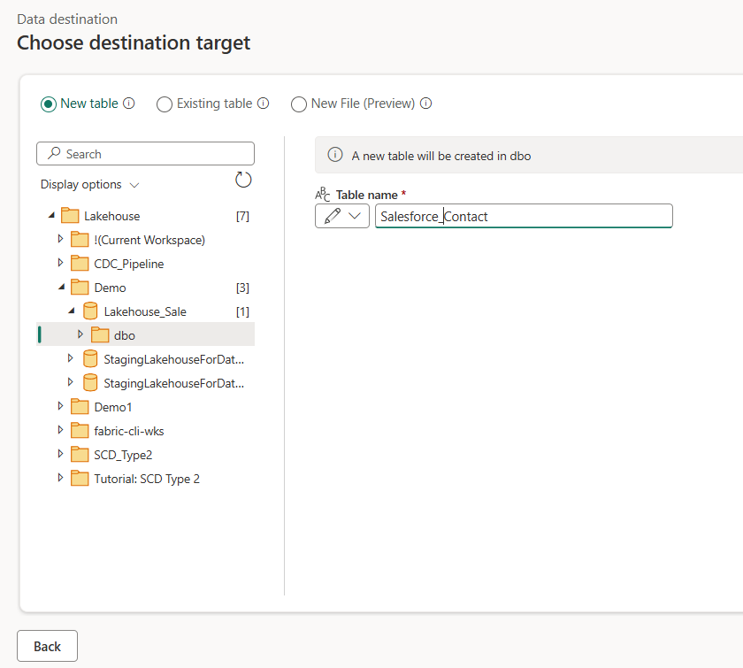The width and height of the screenshot is (743, 668).
Task: Click the info icon beside New table
Action: (x=129, y=104)
